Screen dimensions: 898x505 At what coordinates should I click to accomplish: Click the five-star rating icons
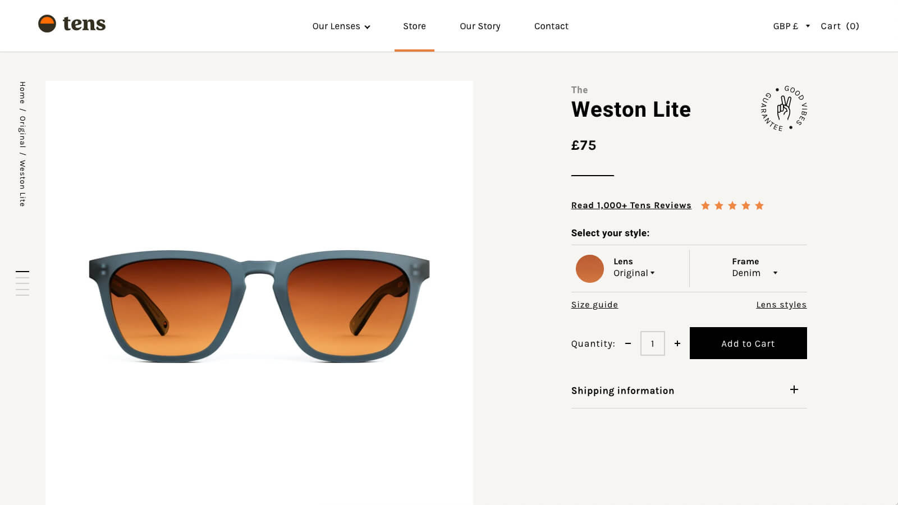[x=732, y=205]
